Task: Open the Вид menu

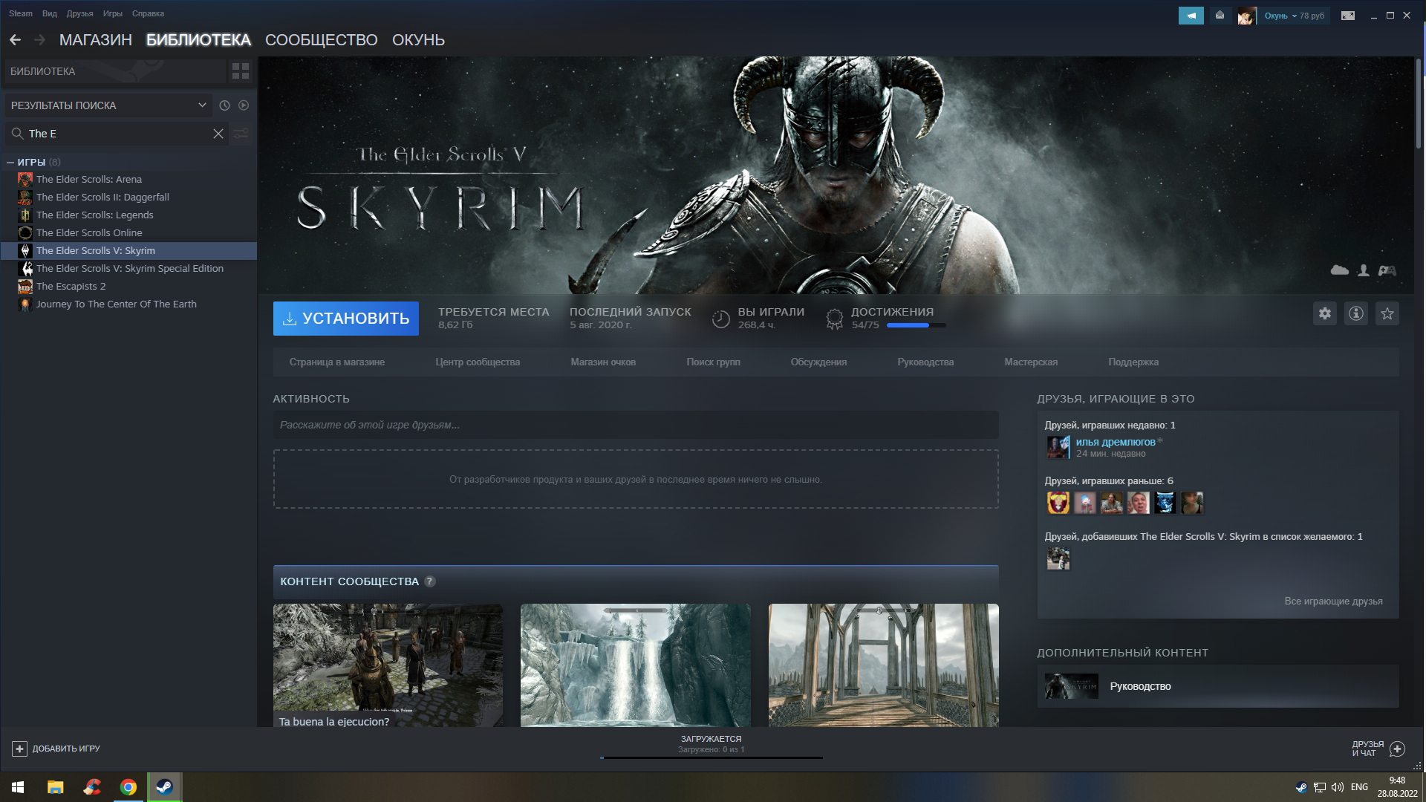Action: [49, 13]
